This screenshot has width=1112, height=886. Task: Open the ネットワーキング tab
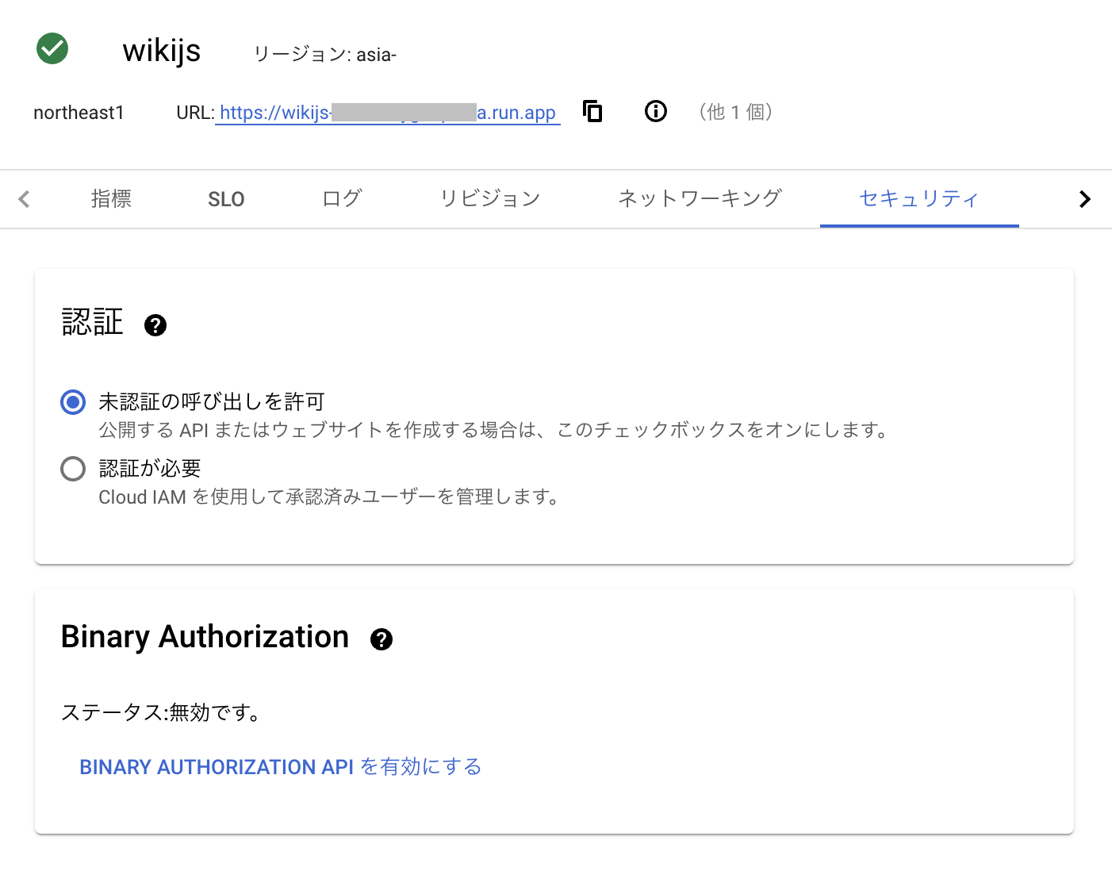point(699,198)
